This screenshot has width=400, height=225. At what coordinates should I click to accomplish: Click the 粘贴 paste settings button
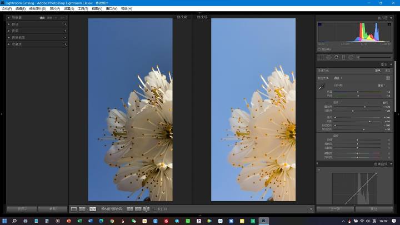click(x=53, y=209)
